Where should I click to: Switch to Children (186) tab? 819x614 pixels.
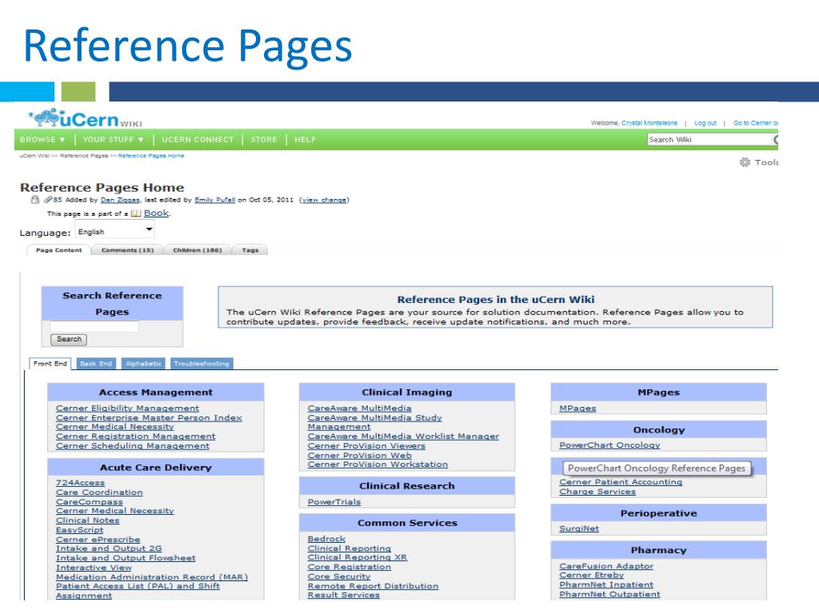(198, 250)
